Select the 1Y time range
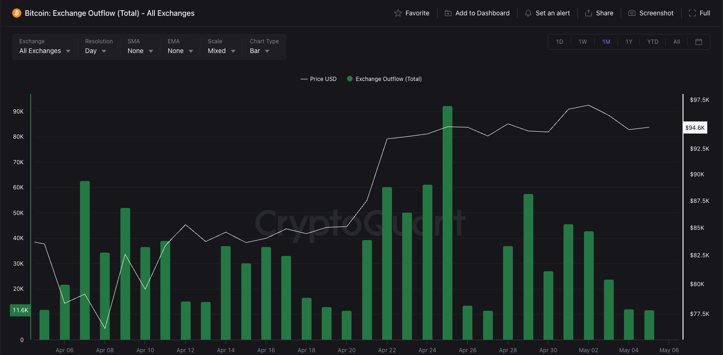Image resolution: width=723 pixels, height=355 pixels. [629, 42]
